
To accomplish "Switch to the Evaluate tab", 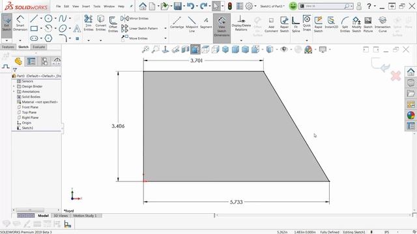I will (39, 47).
